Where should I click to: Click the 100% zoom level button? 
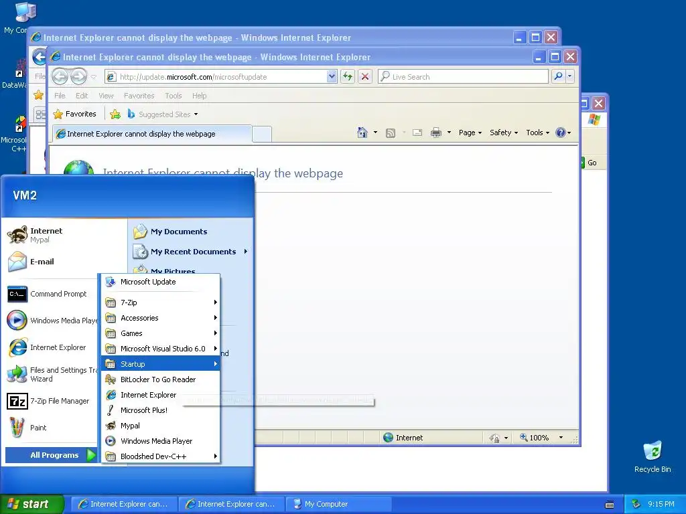click(x=534, y=438)
